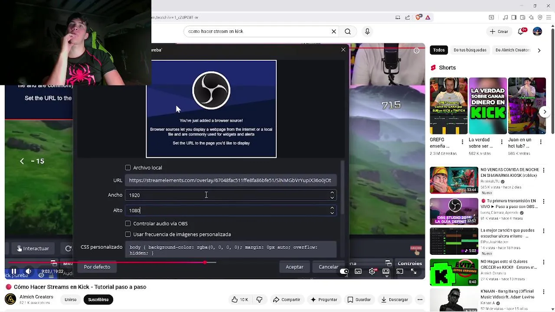Open the video in fullscreen

pos(414,271)
